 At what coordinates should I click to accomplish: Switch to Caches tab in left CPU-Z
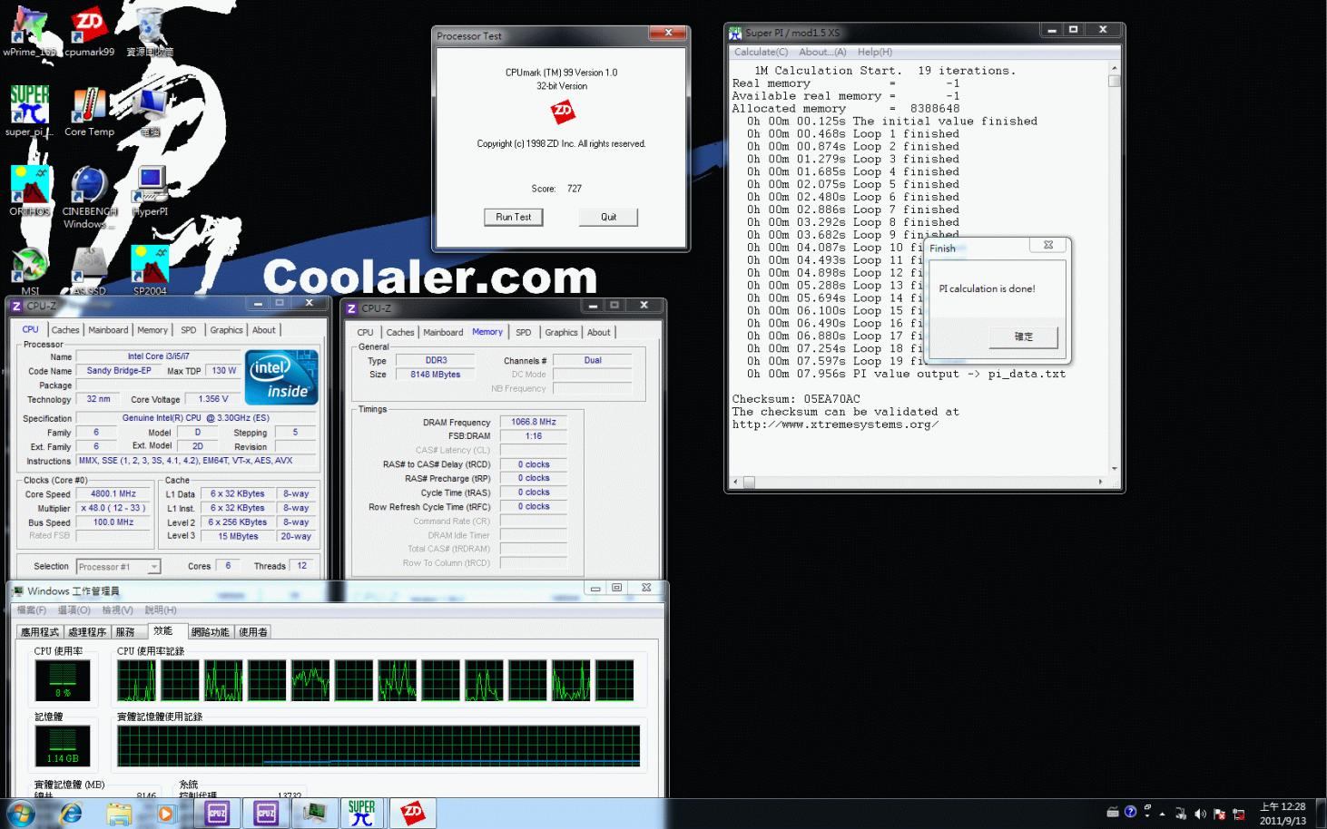click(x=65, y=330)
